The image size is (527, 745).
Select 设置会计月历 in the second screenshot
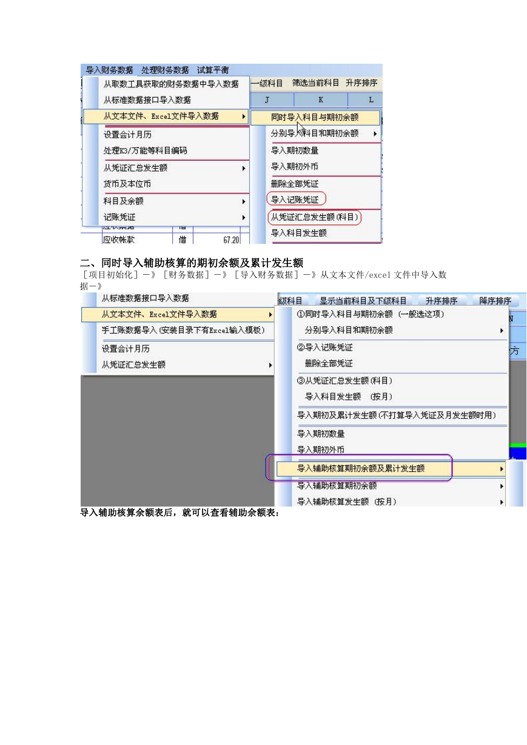(x=177, y=349)
